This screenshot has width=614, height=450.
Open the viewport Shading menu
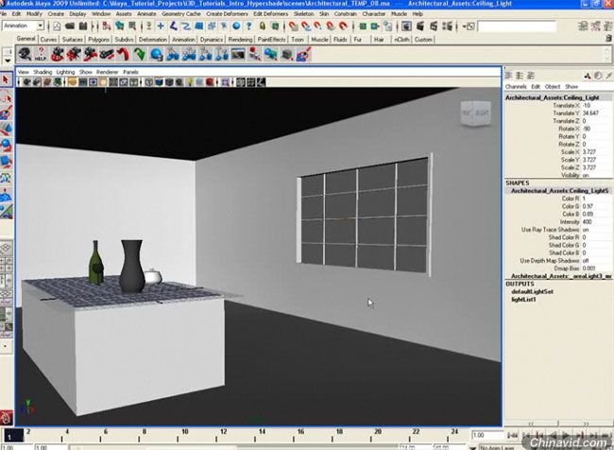tap(43, 72)
